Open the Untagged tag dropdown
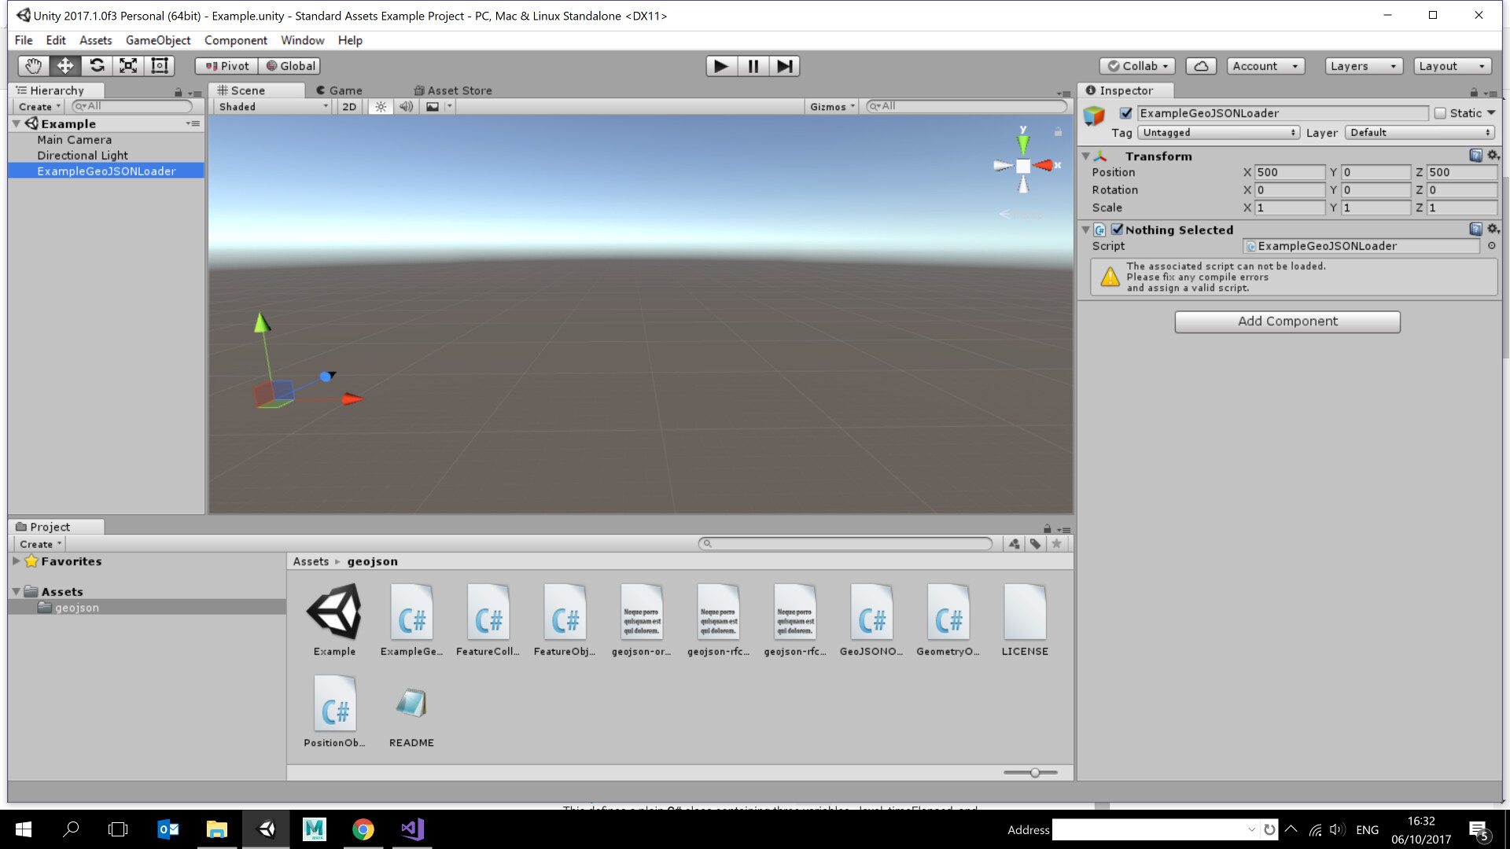The width and height of the screenshot is (1510, 849). (1217, 132)
